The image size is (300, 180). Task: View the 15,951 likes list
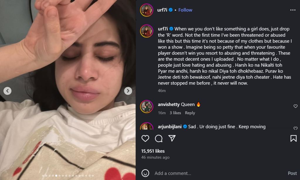point(153,151)
